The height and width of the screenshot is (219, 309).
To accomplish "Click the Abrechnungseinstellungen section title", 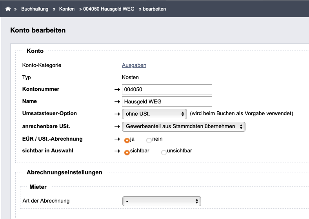I will click(64, 172).
